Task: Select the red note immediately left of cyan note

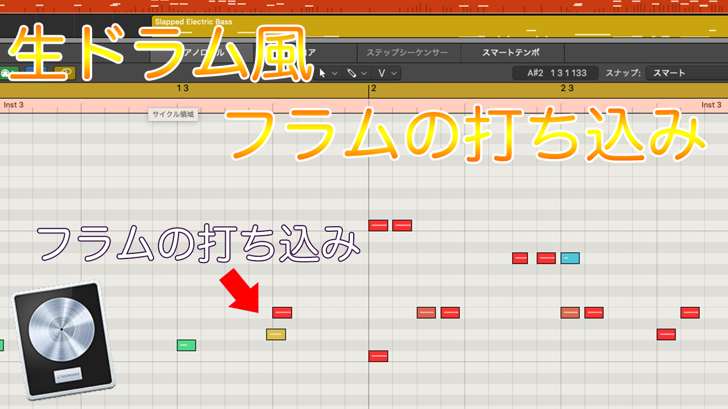Action: [546, 258]
